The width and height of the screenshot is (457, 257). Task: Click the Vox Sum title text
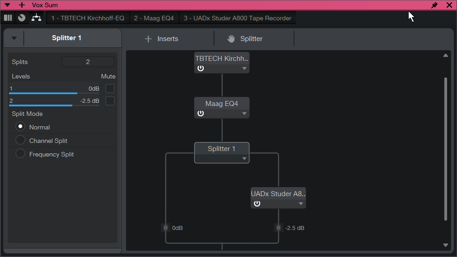[45, 5]
